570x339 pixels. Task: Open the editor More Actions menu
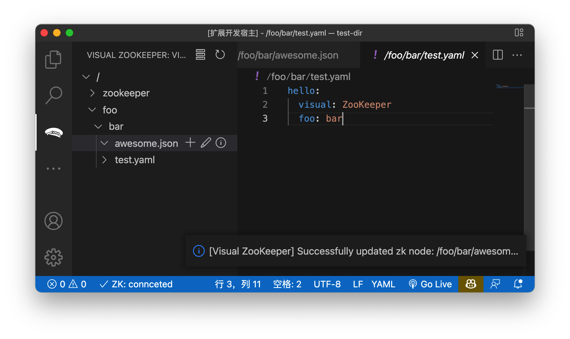[x=517, y=55]
